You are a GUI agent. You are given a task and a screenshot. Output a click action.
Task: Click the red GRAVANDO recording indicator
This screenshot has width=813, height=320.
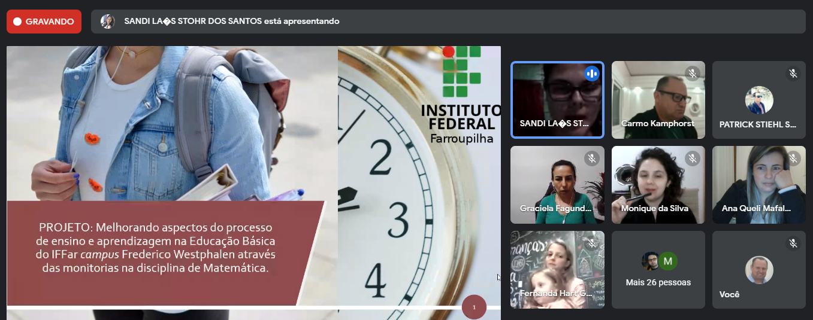pyautogui.click(x=44, y=22)
